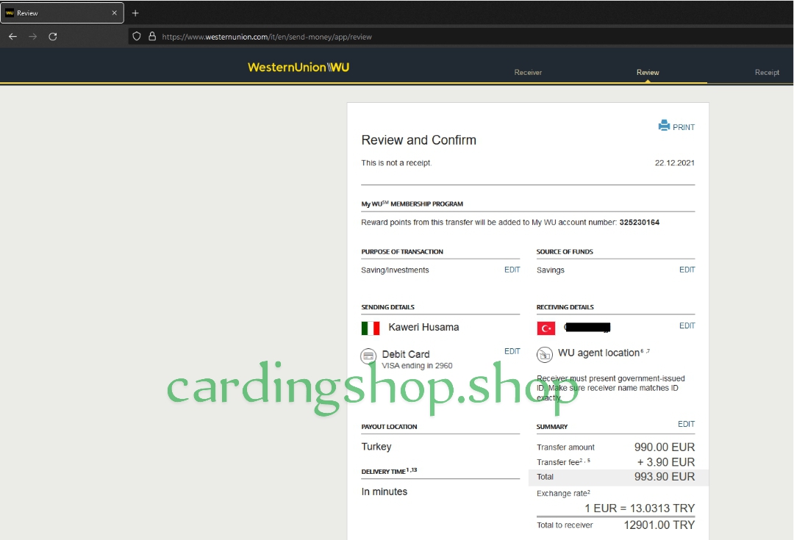Edit the source of funds
Viewport: 794px width, 540px height.
[x=687, y=270]
